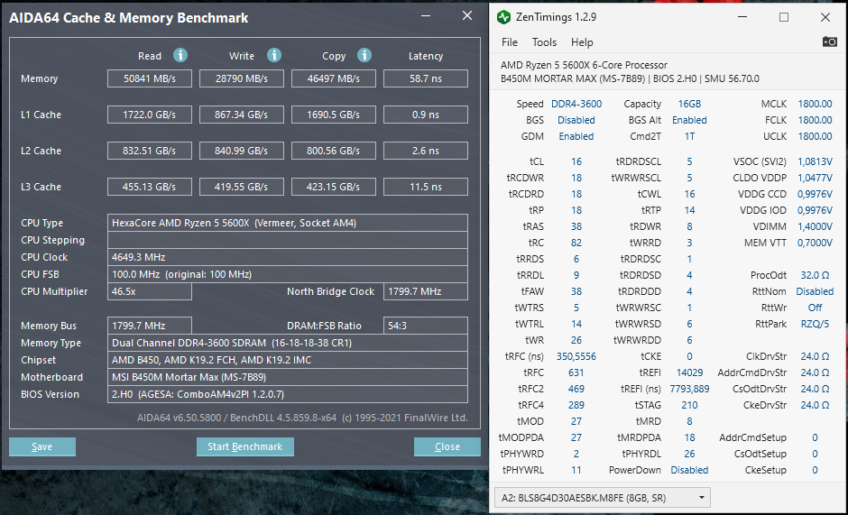Click the CPU Clock 4649.3 MHz field
Viewport: 848px width, 515px height.
point(288,257)
